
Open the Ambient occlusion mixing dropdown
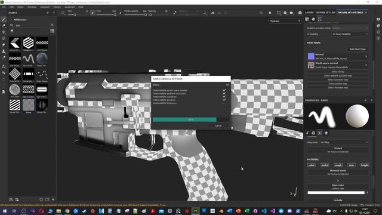click(x=350, y=28)
